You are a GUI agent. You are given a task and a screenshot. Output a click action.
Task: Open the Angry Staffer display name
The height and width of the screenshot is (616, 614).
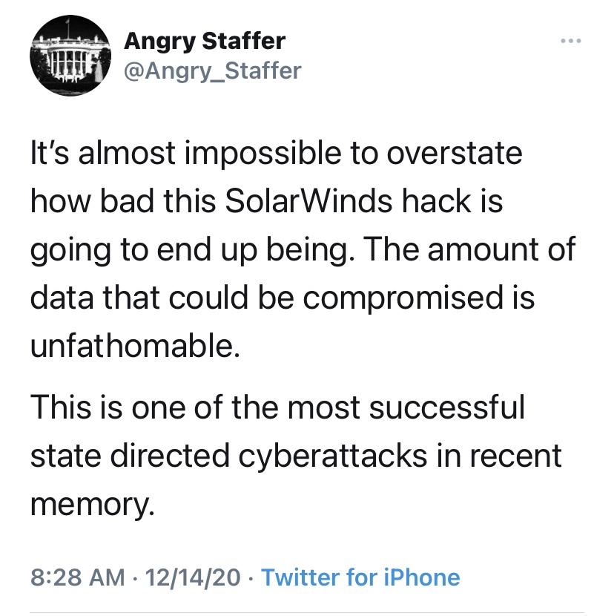click(x=204, y=40)
